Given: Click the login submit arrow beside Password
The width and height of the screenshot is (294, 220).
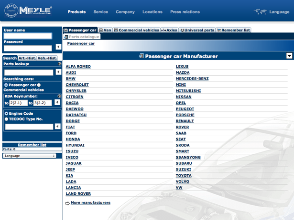Looking at the screenshot, I should (58, 47).
